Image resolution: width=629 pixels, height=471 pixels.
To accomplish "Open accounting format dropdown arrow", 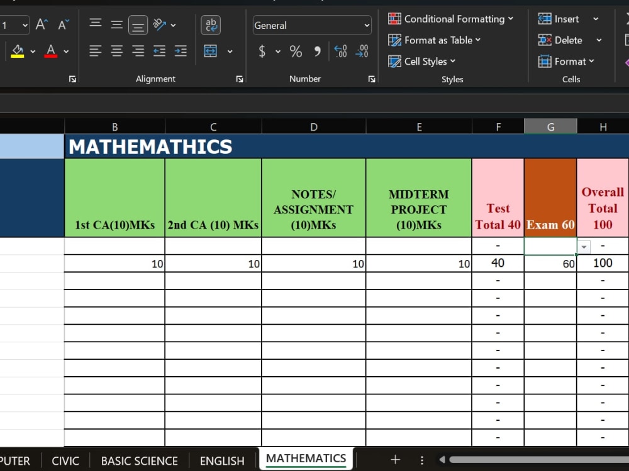I will (x=278, y=51).
